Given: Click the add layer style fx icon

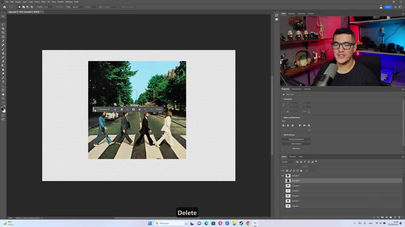Looking at the screenshot, I should (x=378, y=217).
